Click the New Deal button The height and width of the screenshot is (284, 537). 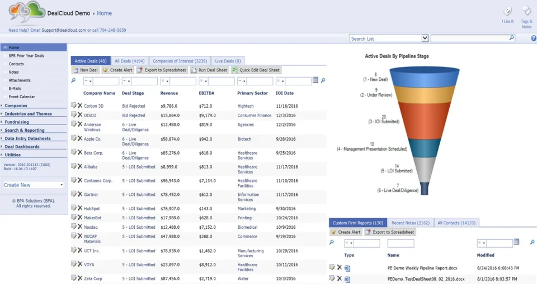(x=85, y=70)
